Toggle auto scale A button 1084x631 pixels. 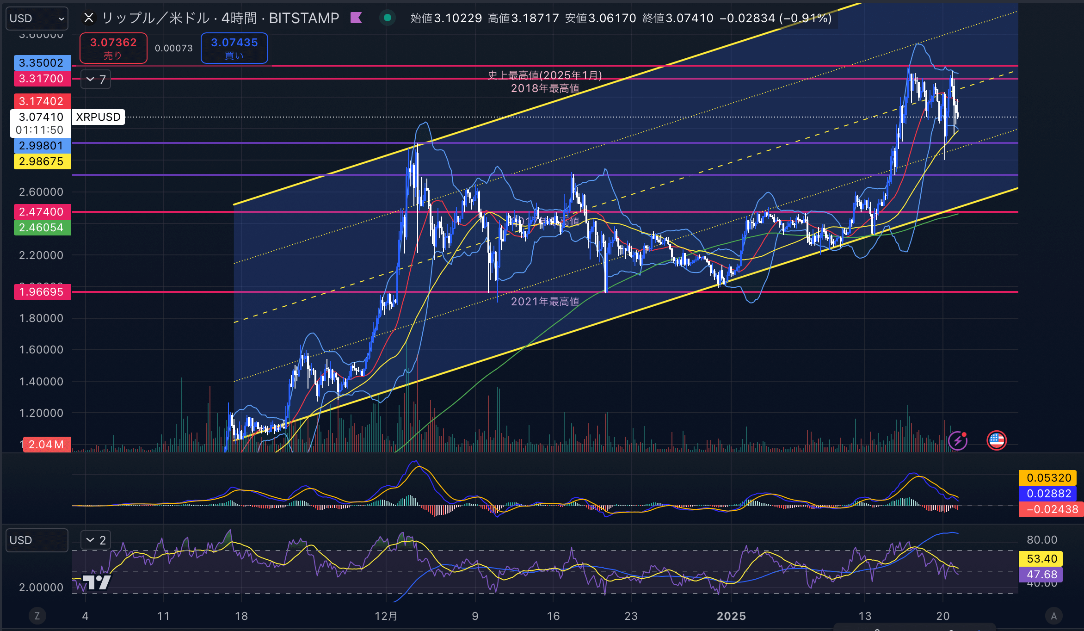click(x=1054, y=616)
